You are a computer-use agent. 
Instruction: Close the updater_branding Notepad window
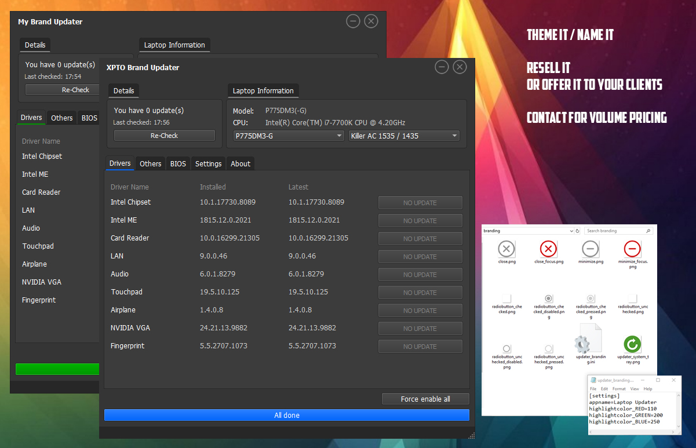click(672, 380)
